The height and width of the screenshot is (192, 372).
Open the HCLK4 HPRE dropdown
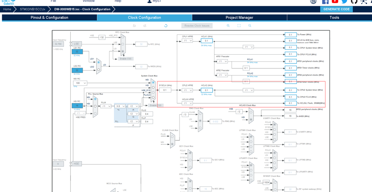187,103
